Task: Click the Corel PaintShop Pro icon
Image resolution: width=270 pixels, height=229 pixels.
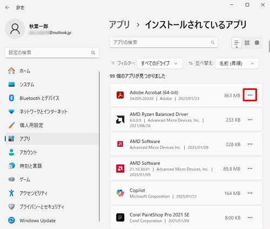Action: pos(120,218)
